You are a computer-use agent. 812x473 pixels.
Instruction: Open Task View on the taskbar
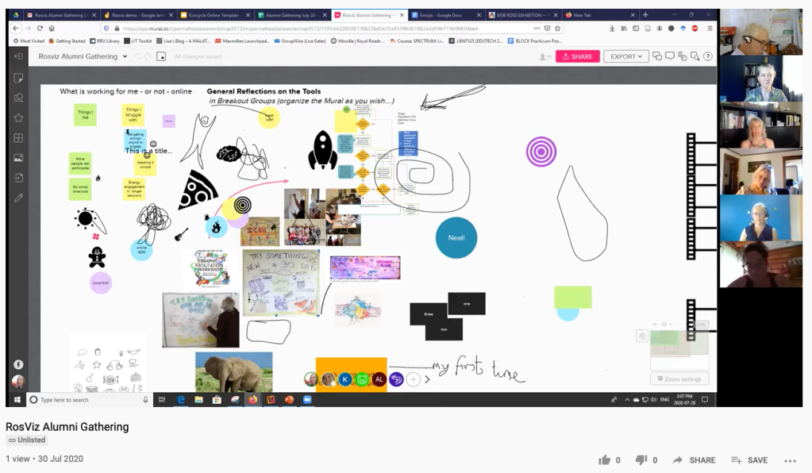tap(162, 399)
